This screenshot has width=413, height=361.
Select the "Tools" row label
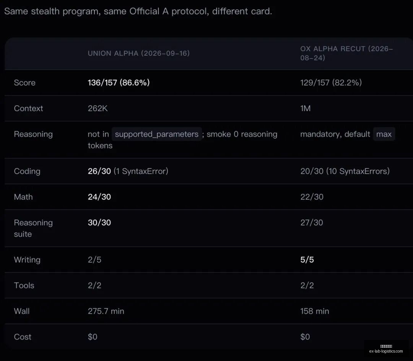coord(24,285)
